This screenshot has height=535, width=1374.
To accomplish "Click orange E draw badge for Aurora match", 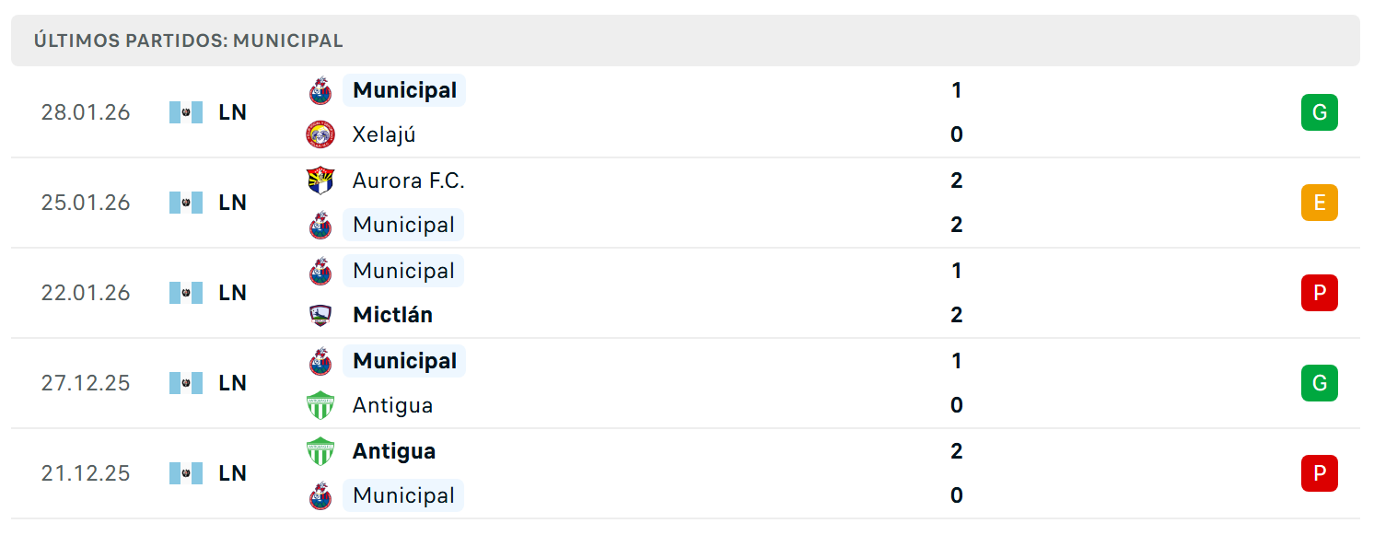I will [x=1319, y=203].
